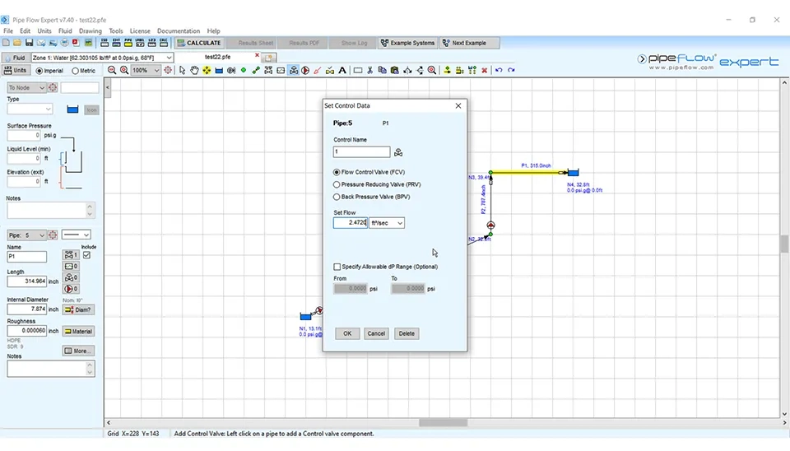Select the Add Text tool
This screenshot has height=451, width=790.
coord(342,71)
